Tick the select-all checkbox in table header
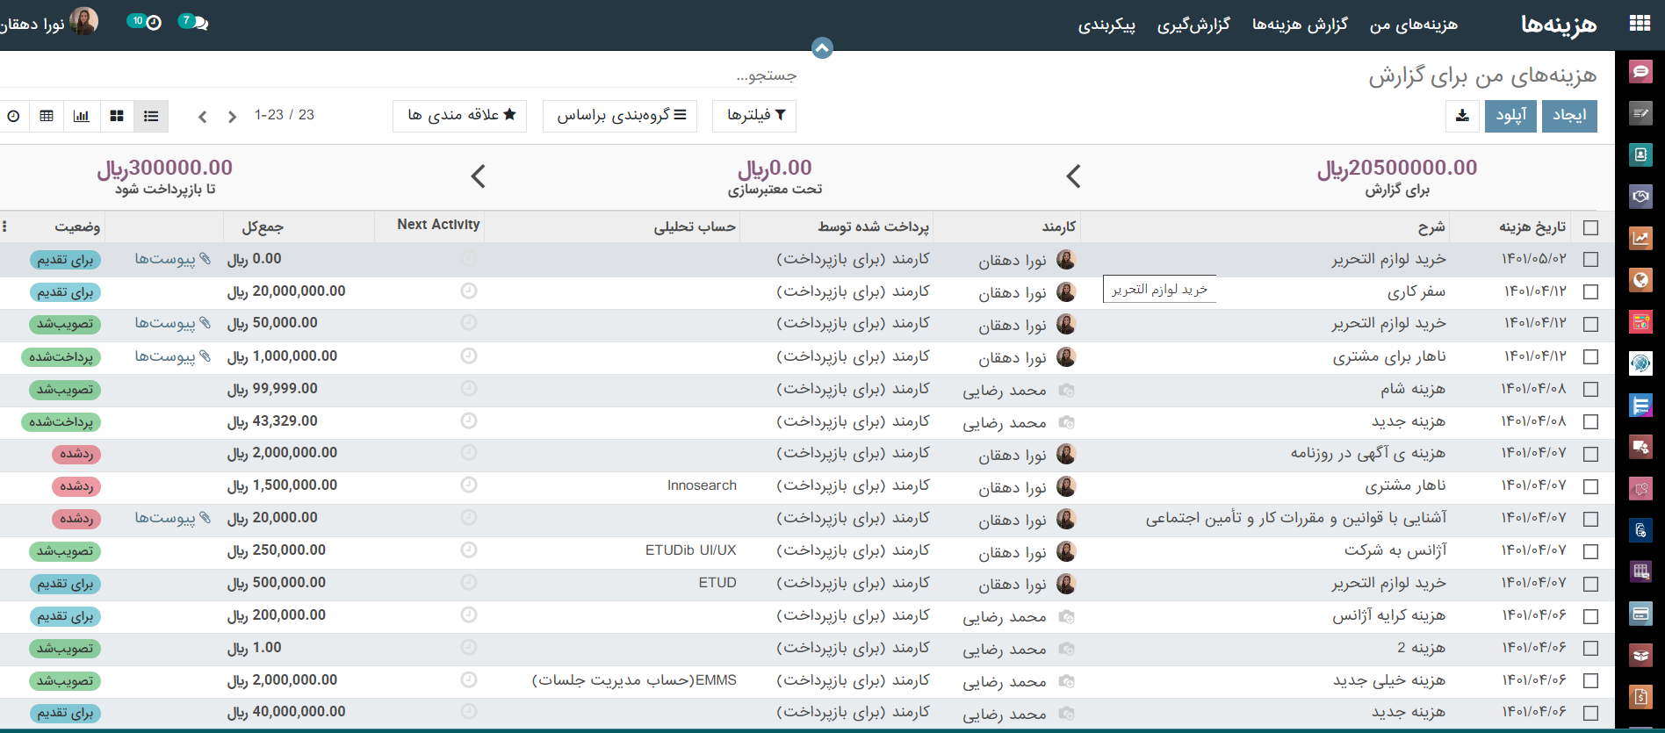Screen dimensions: 1665x733 (x=1590, y=227)
